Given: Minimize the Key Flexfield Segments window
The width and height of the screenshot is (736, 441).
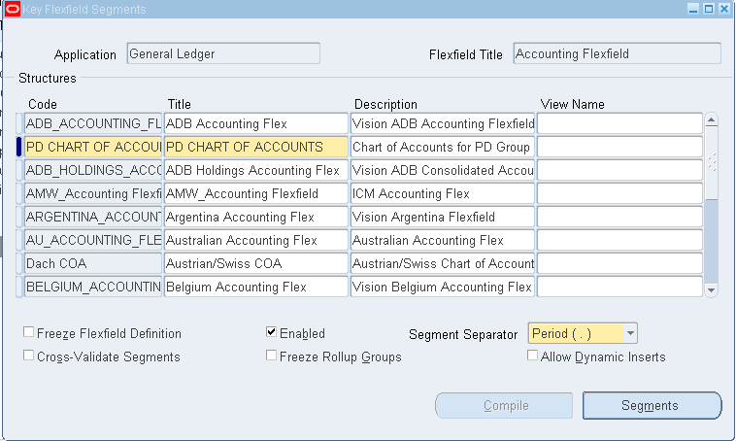Looking at the screenshot, I should [693, 9].
